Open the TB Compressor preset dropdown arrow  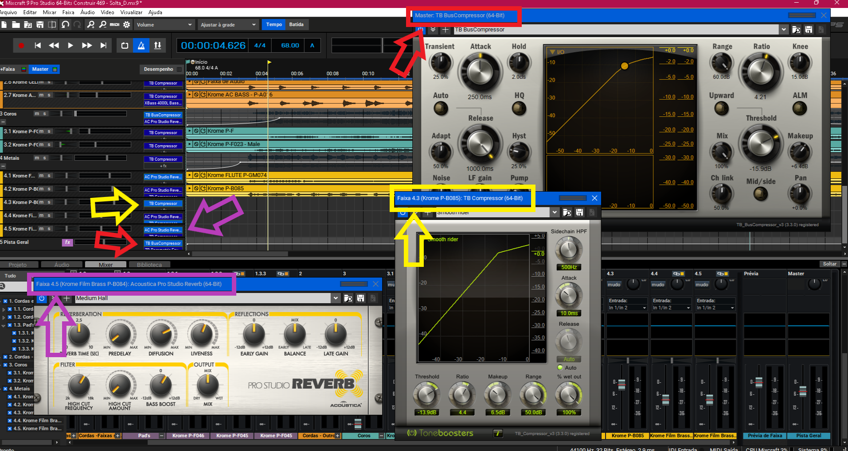click(555, 212)
